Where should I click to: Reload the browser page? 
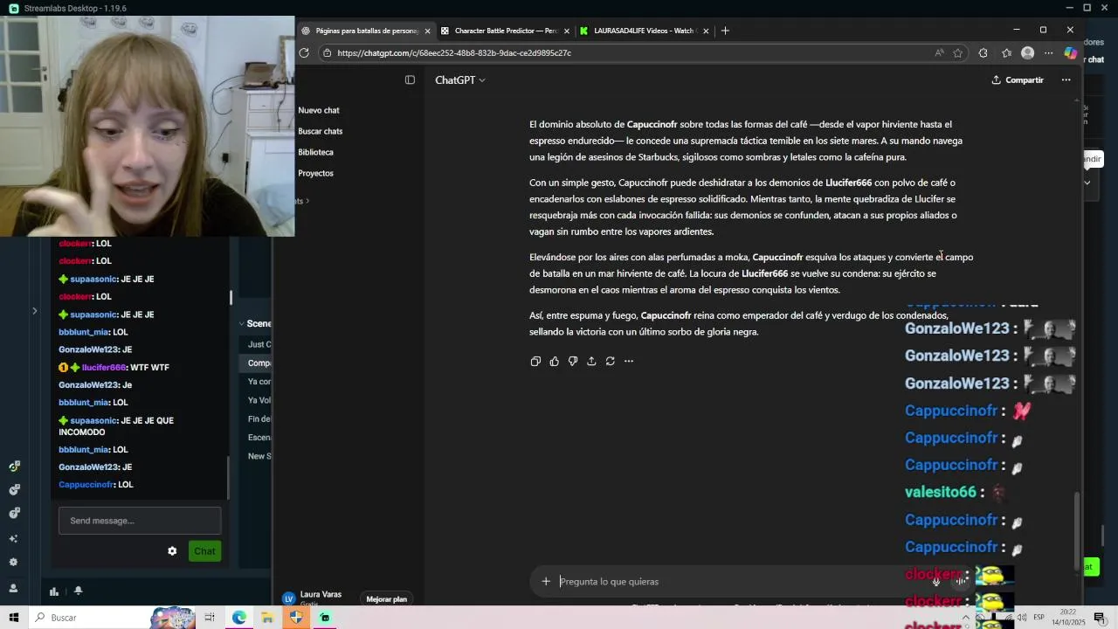304,52
